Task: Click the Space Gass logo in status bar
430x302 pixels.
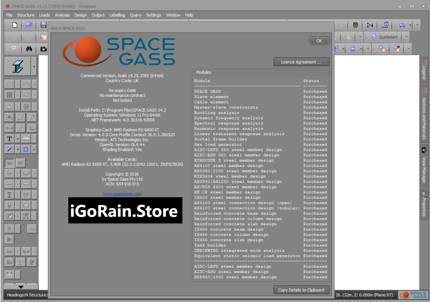Action: (x=413, y=295)
